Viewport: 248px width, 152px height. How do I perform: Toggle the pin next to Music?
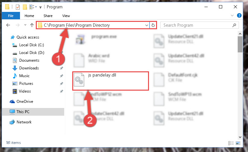click(x=61, y=76)
